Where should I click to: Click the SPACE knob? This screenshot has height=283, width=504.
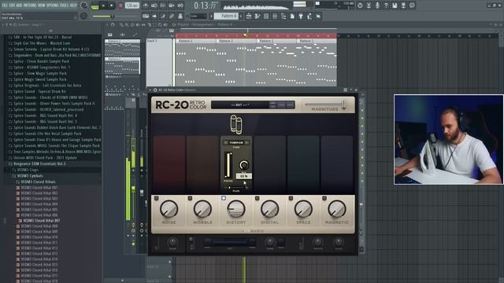coord(303,209)
